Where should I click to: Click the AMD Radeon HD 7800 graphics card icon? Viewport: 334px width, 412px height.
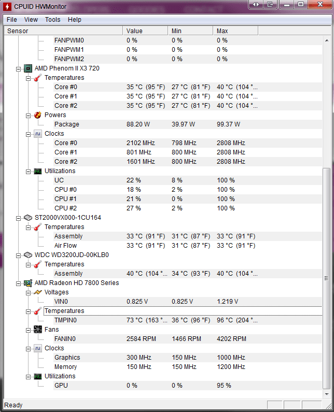(28, 283)
